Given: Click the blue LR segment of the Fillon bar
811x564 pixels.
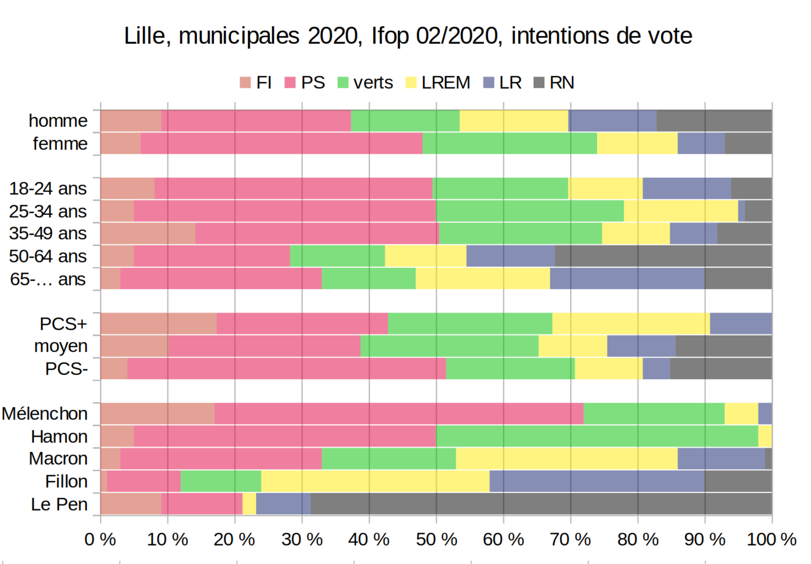Looking at the screenshot, I should point(597,481).
